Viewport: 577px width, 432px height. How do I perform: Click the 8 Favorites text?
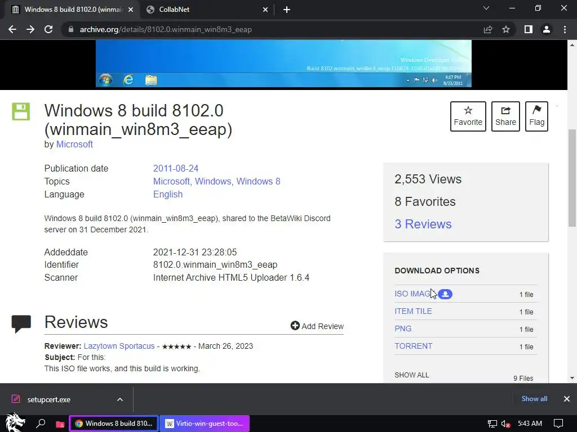tap(425, 201)
